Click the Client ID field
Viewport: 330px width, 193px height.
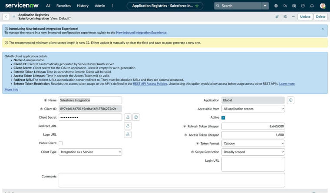pyautogui.click(x=90, y=109)
